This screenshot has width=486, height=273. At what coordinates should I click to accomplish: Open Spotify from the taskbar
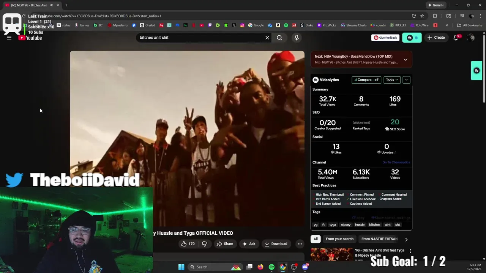coord(271,267)
